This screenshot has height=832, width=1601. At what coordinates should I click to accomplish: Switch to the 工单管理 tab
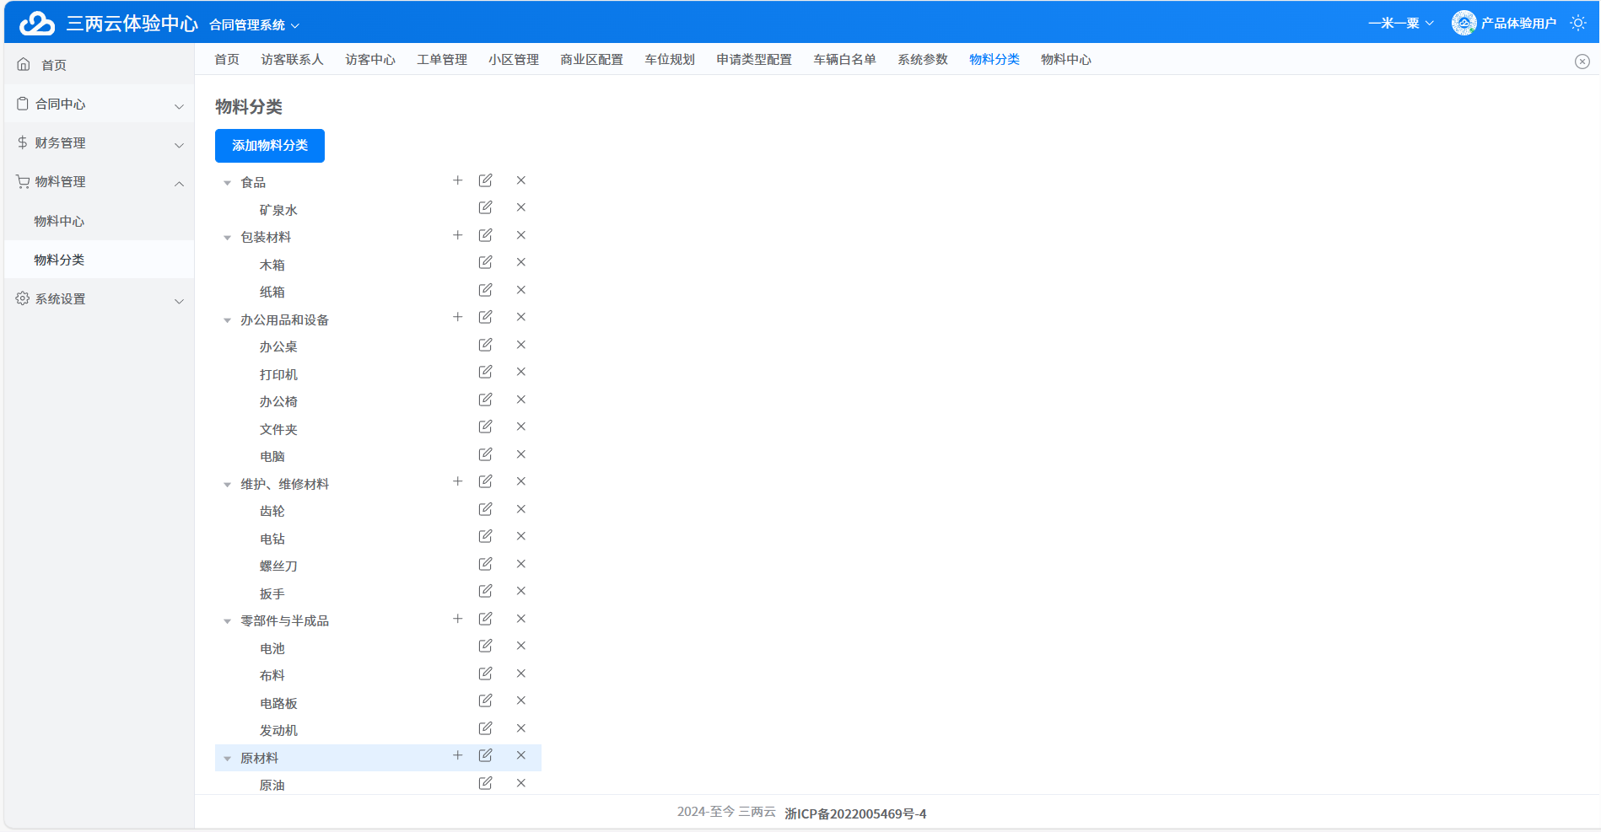pyautogui.click(x=442, y=60)
